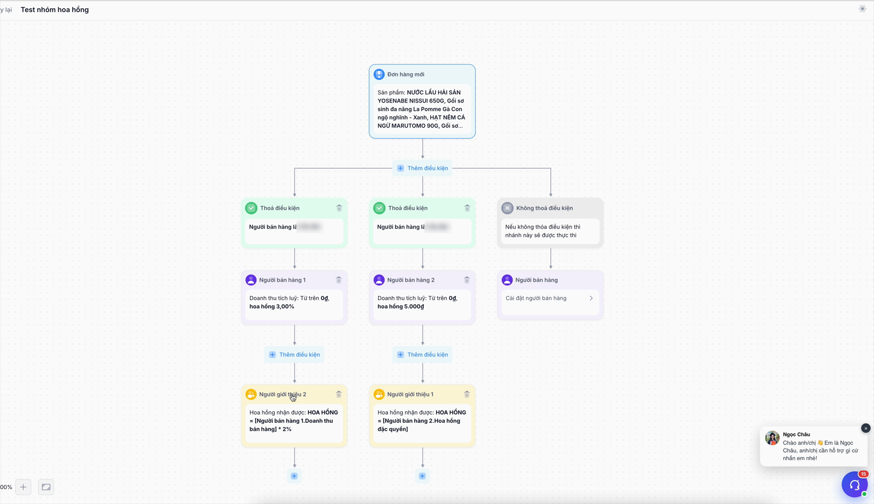Image resolution: width=874 pixels, height=504 pixels.
Task: Open the support chat headset bubble
Action: (x=855, y=484)
